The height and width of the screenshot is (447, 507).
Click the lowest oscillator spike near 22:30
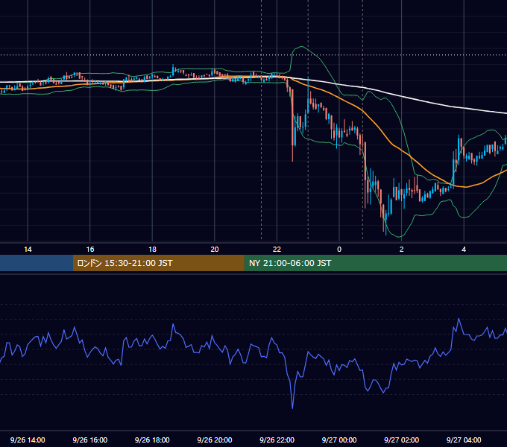[292, 408]
